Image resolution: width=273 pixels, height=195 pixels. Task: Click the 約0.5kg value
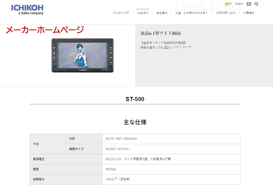pyautogui.click(x=111, y=169)
